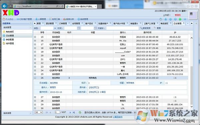Click the Mr. Xia operator cell
This screenshot has width=200, height=125.
123,41
